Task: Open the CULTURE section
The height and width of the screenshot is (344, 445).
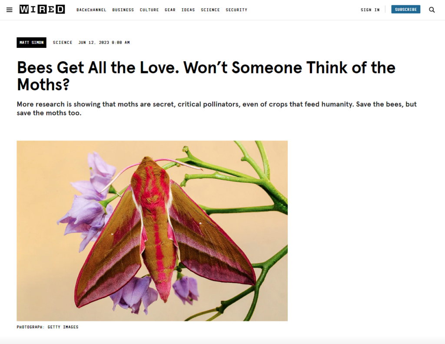Action: pyautogui.click(x=149, y=10)
